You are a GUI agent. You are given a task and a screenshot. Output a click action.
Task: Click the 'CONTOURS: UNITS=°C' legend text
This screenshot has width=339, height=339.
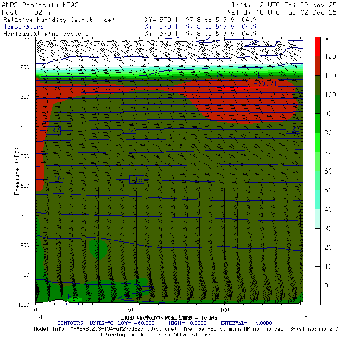point(85,323)
